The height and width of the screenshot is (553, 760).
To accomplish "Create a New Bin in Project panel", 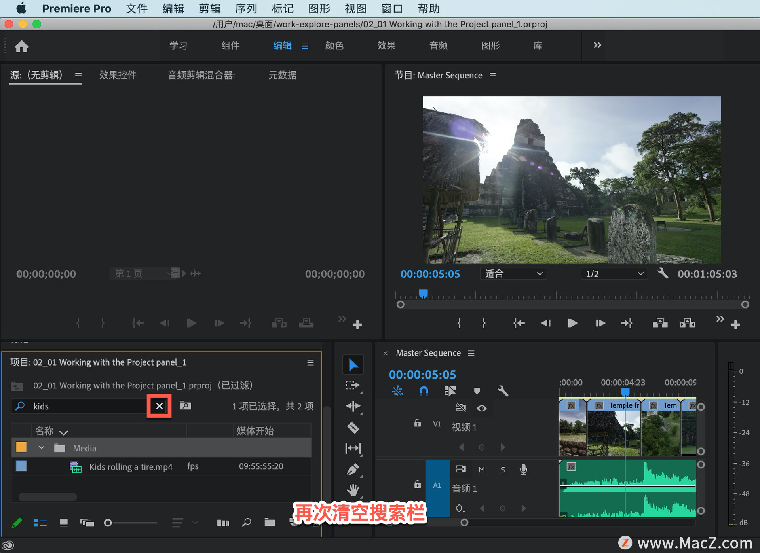I will tap(270, 523).
